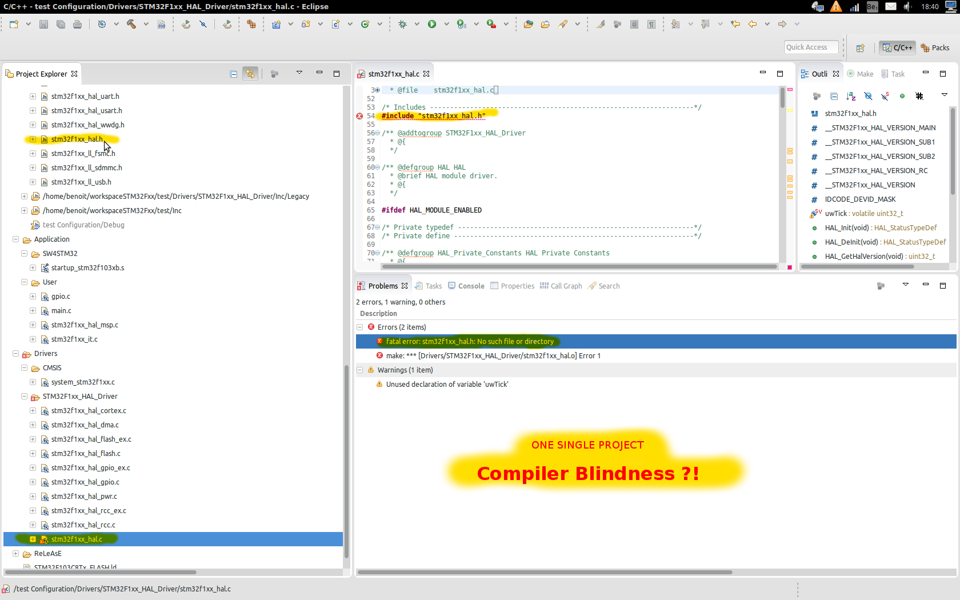Collapse the STM32F1xx_HAL_Driver folder

click(24, 397)
